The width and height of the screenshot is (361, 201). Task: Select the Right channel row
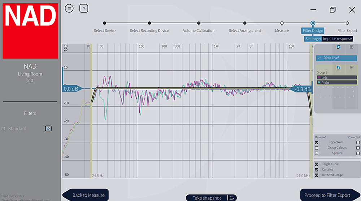337,82
